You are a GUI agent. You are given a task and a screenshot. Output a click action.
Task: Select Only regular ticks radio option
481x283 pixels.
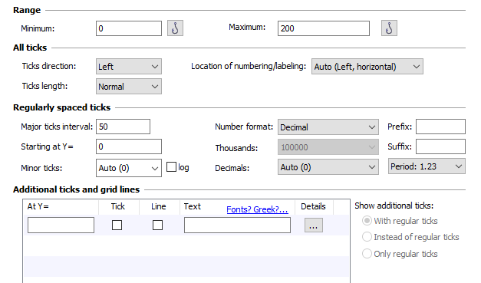[367, 254]
